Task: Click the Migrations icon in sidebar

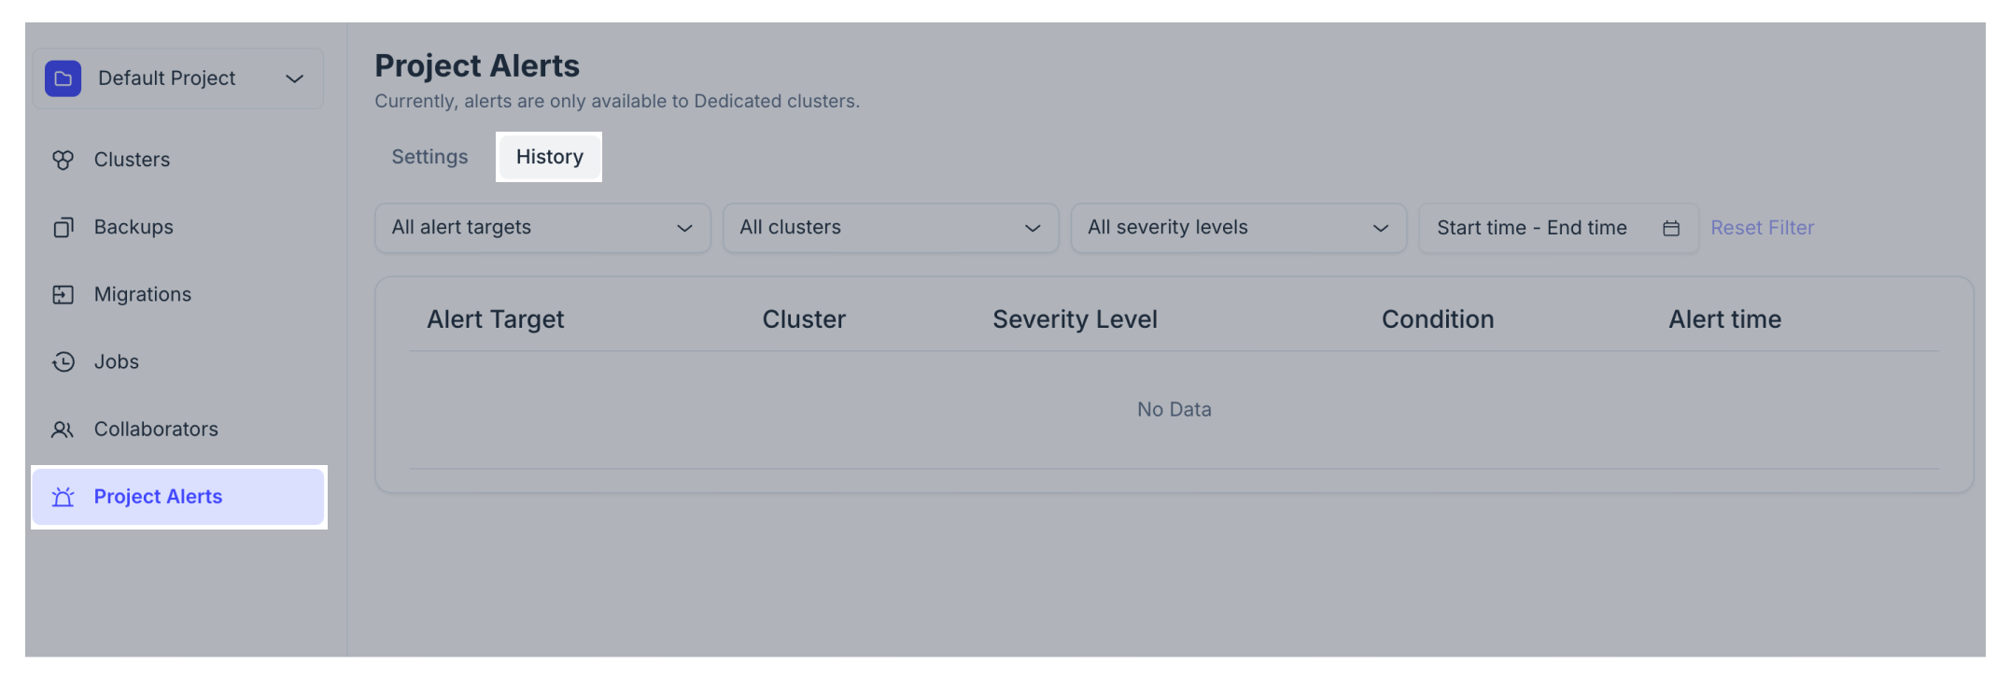Action: click(63, 294)
